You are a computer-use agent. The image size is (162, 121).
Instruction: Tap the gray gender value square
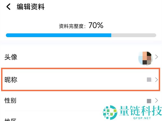149,101
